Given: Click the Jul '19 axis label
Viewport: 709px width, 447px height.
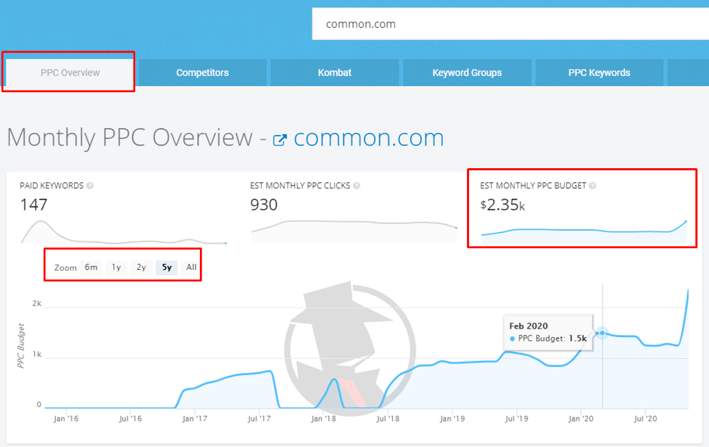Looking at the screenshot, I should coord(517,418).
